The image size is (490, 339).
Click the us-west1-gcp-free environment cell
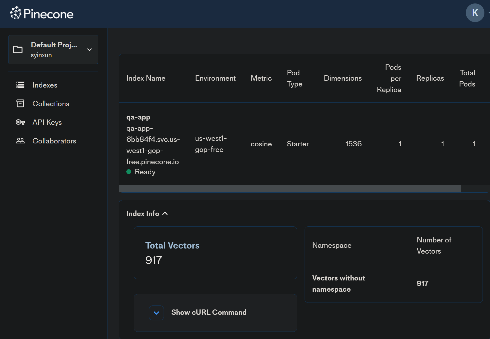coord(211,144)
